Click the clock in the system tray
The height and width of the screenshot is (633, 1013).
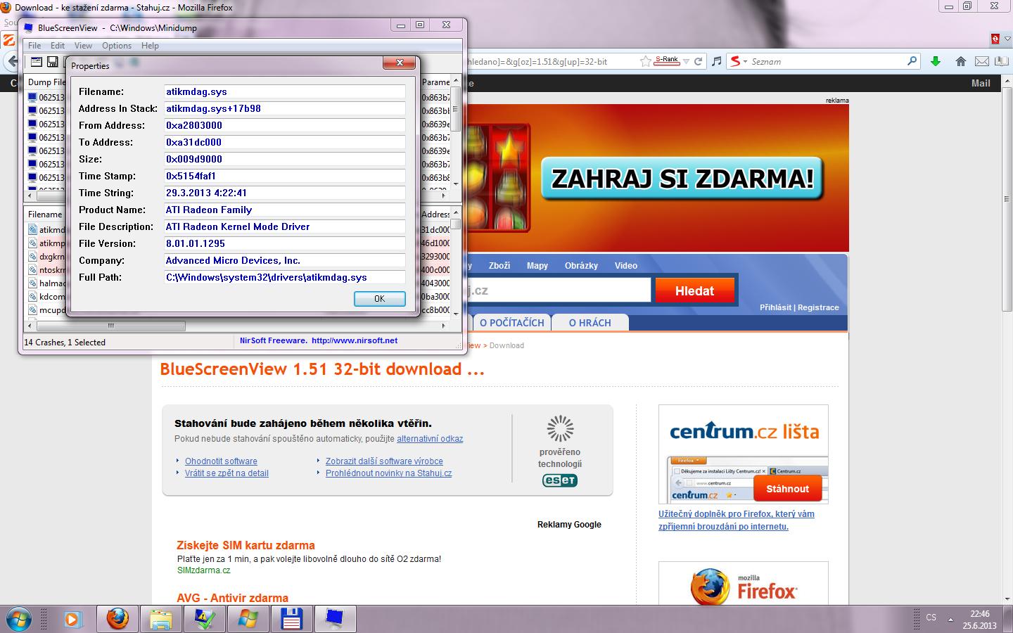(980, 620)
